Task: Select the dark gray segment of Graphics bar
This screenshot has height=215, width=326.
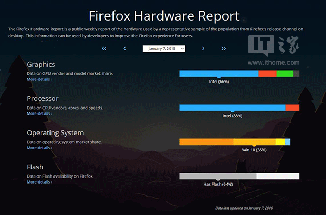Action: point(297,73)
